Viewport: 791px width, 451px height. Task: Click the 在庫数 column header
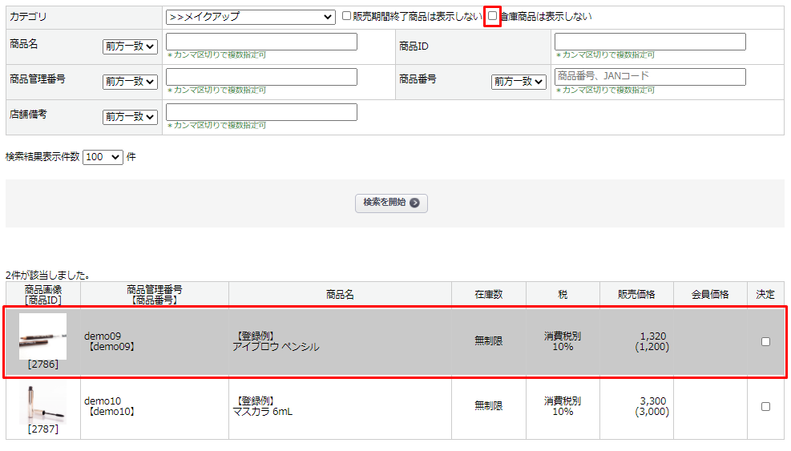point(488,294)
